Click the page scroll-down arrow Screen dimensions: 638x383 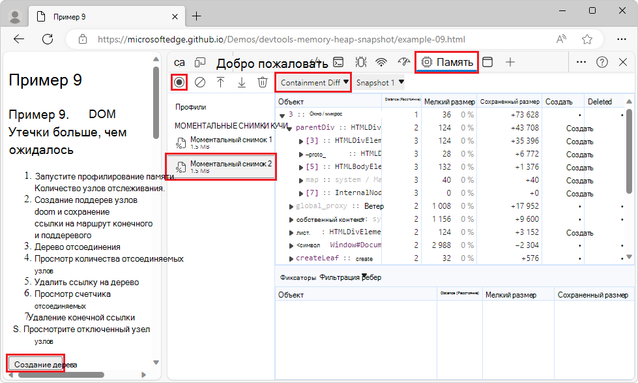tap(156, 362)
